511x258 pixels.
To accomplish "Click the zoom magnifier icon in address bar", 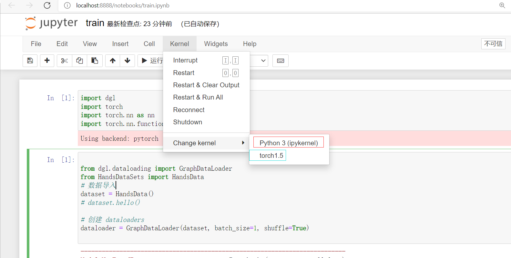I will (x=502, y=5).
